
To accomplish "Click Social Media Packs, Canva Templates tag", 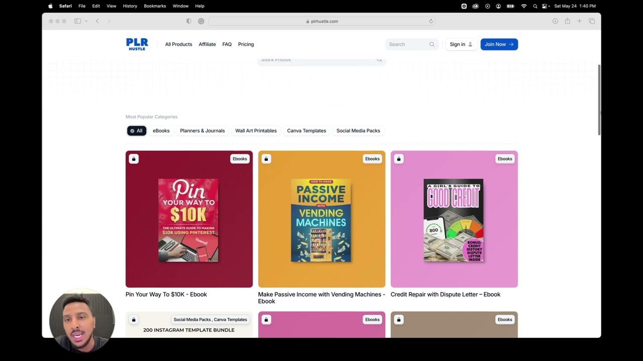I will click(210, 319).
